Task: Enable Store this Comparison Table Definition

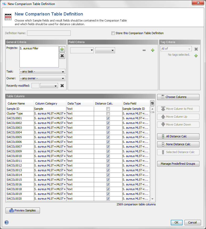Action: tap(113, 33)
